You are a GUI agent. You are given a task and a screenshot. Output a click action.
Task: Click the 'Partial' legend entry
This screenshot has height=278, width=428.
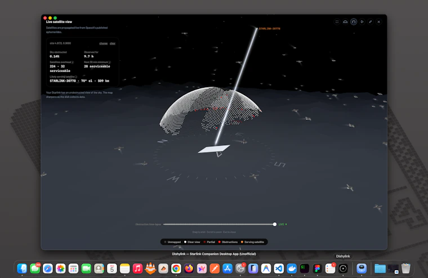209,242
